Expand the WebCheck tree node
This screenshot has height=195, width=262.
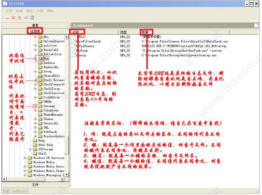pos(35,132)
